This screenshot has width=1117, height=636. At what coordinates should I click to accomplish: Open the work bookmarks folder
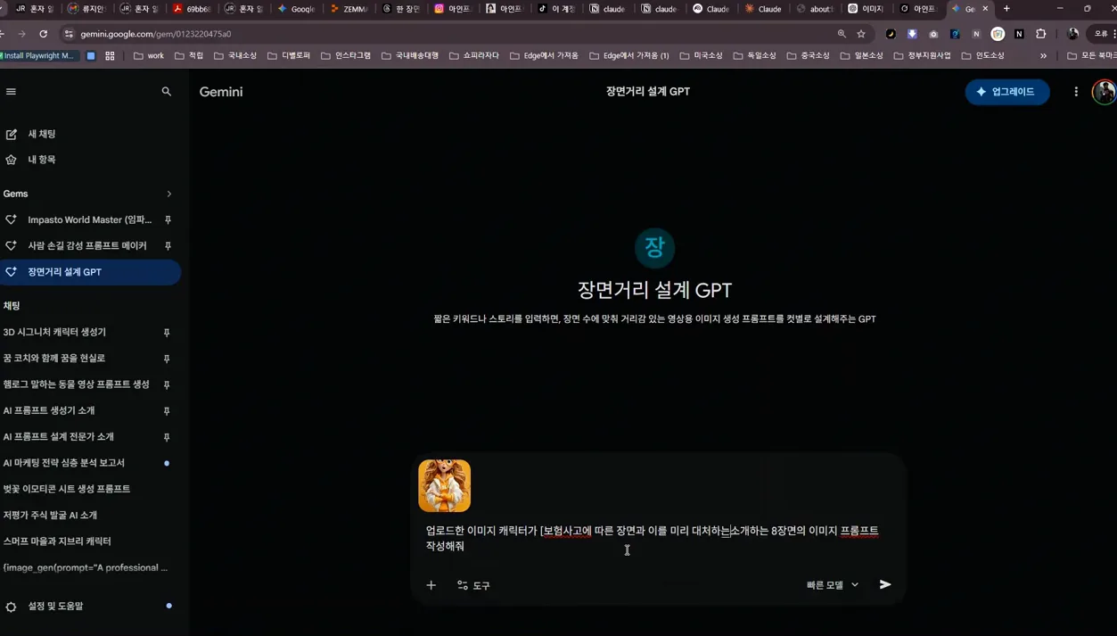point(149,55)
